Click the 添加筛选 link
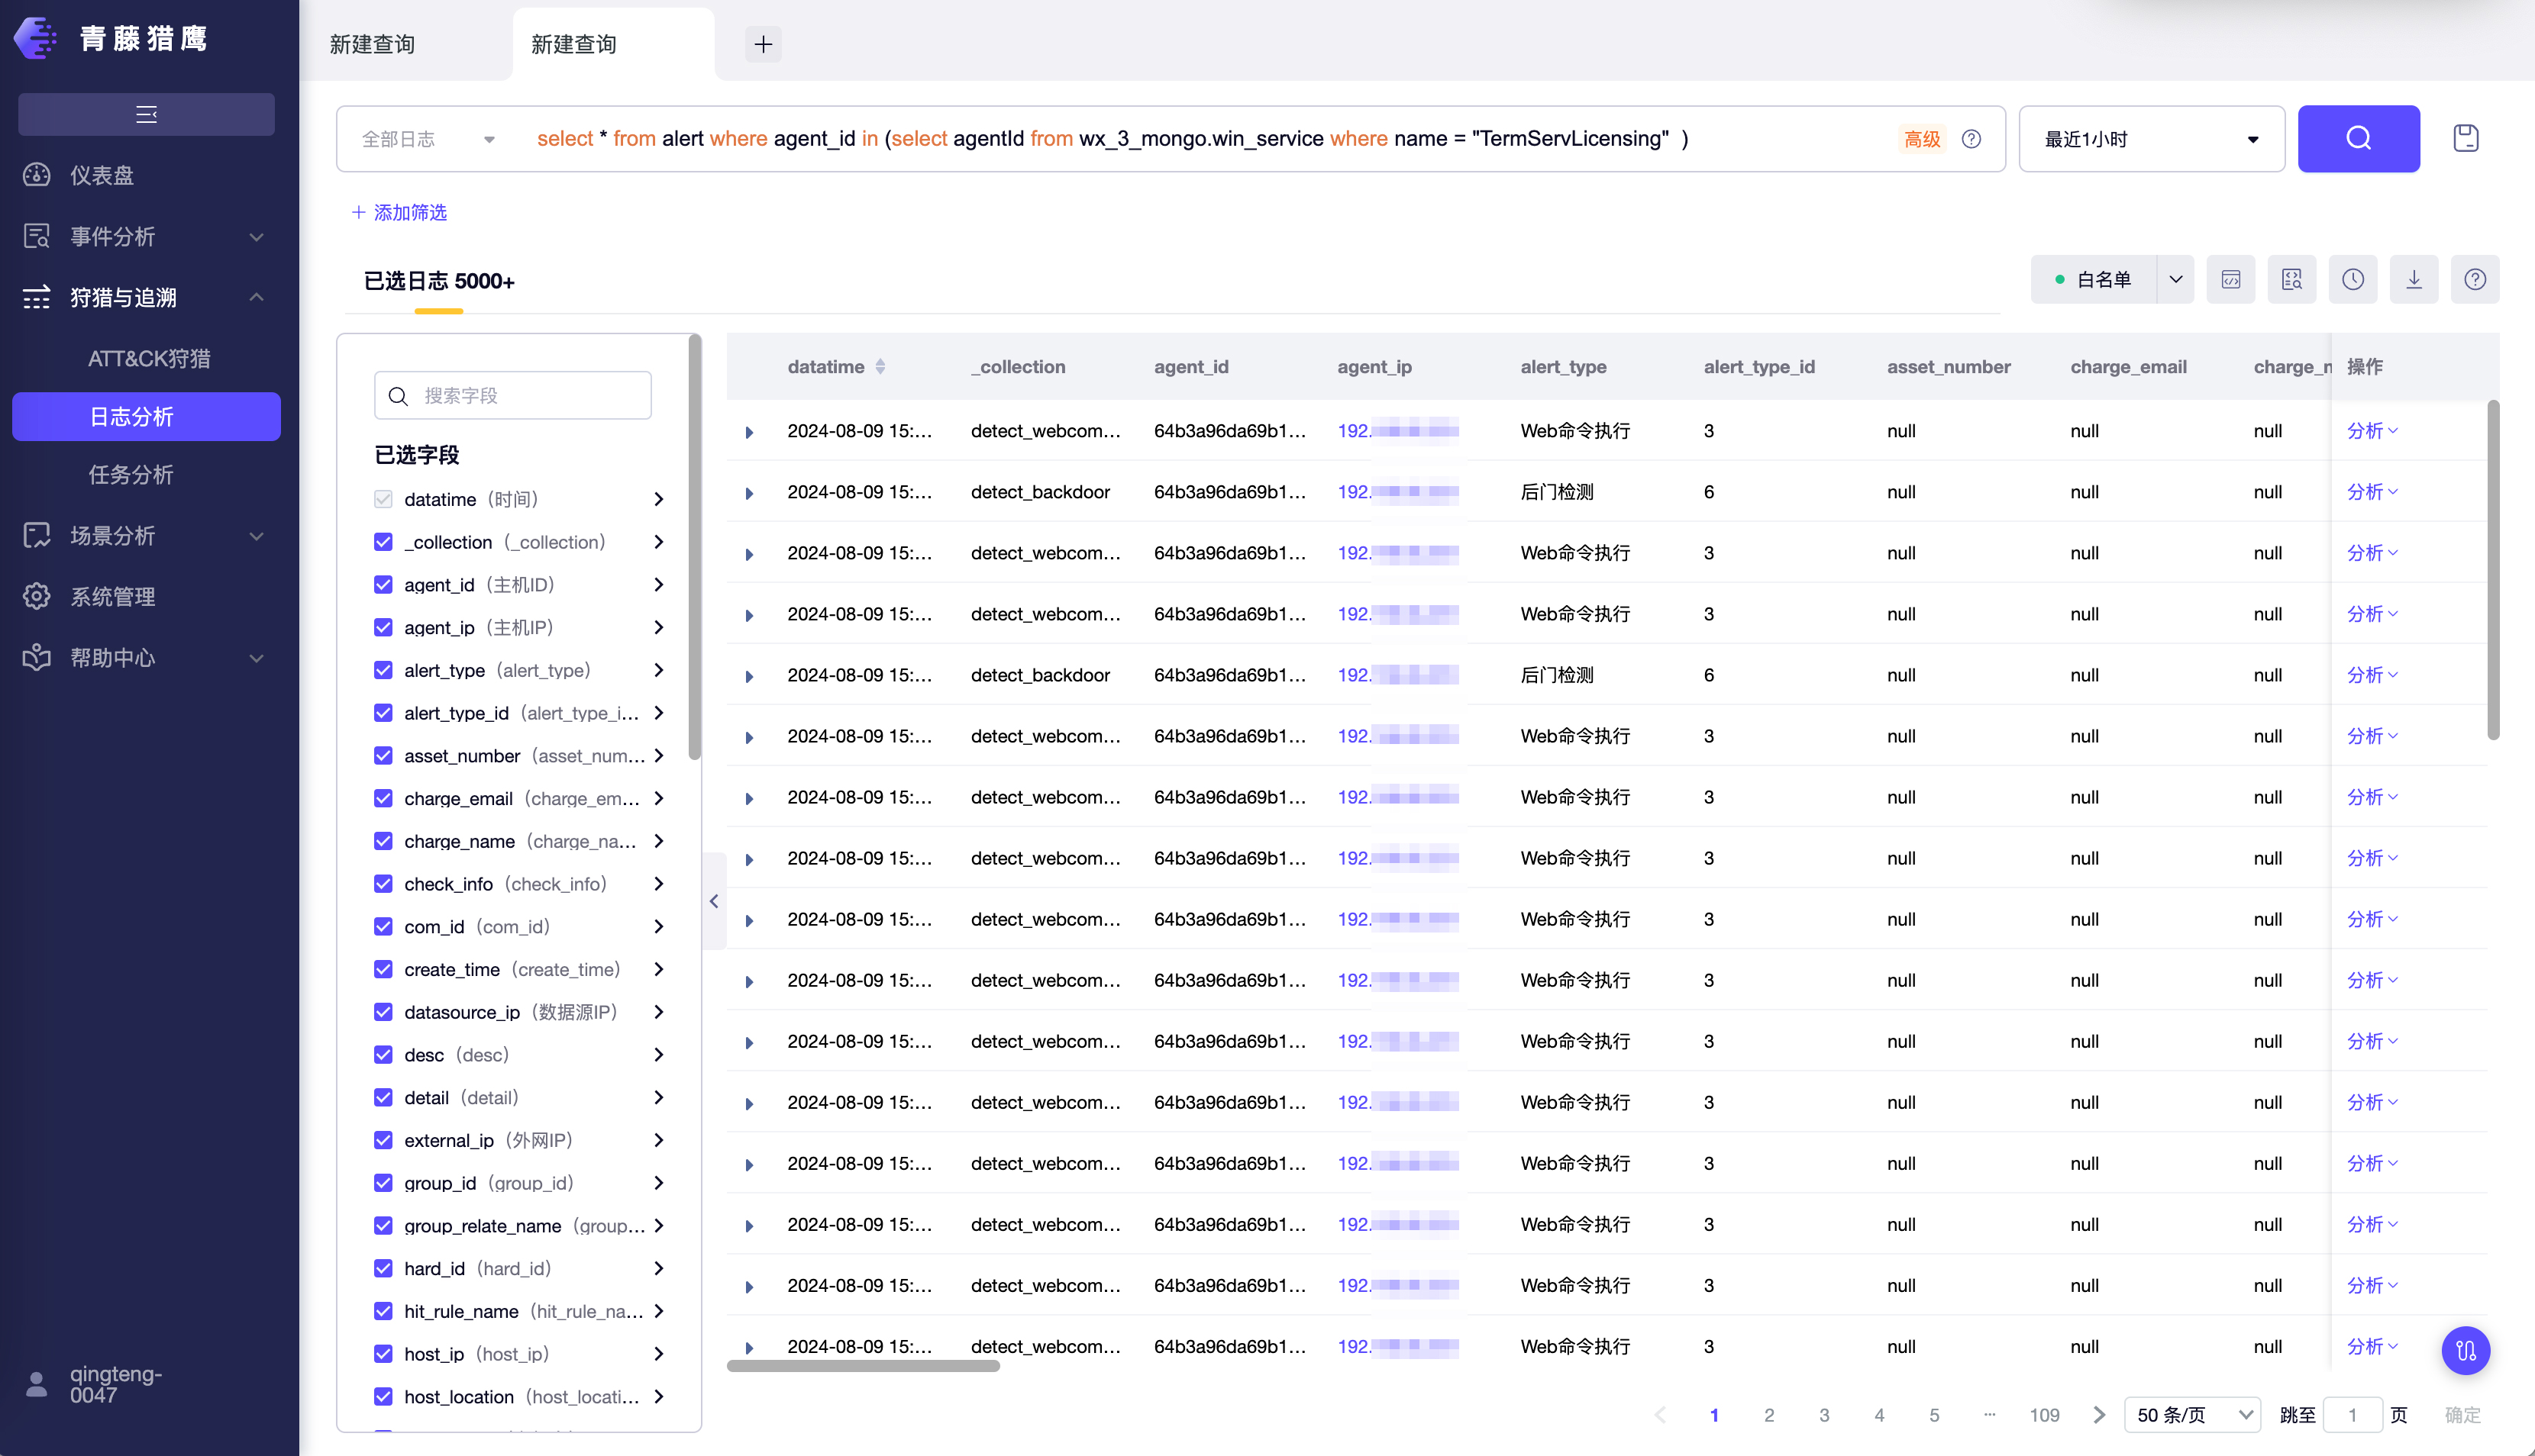This screenshot has height=1456, width=2535. pyautogui.click(x=399, y=212)
